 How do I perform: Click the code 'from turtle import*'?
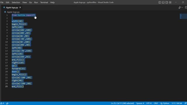[23, 15]
